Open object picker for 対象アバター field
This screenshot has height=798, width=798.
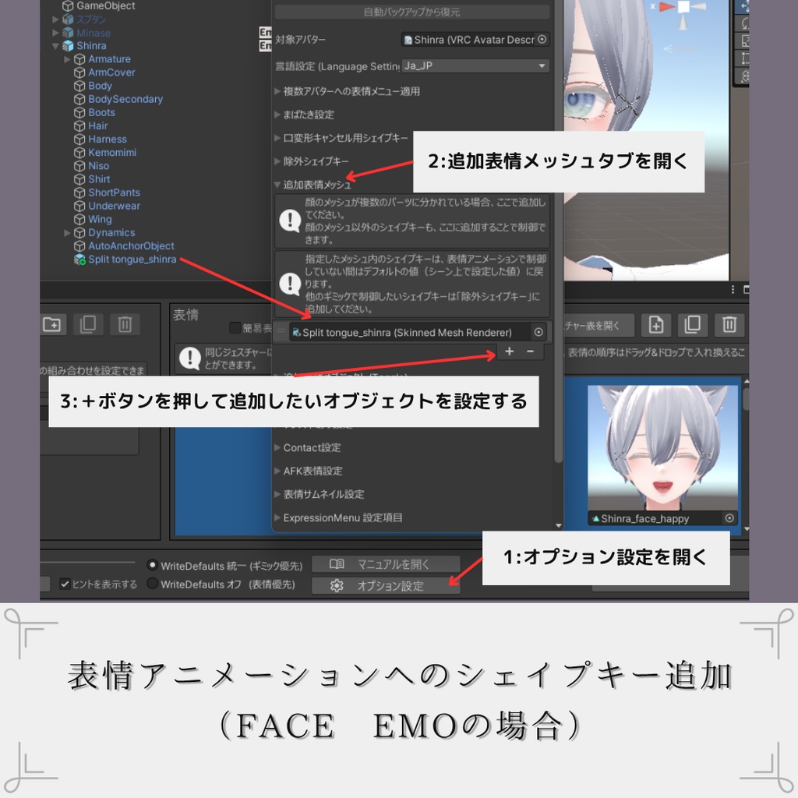(542, 39)
